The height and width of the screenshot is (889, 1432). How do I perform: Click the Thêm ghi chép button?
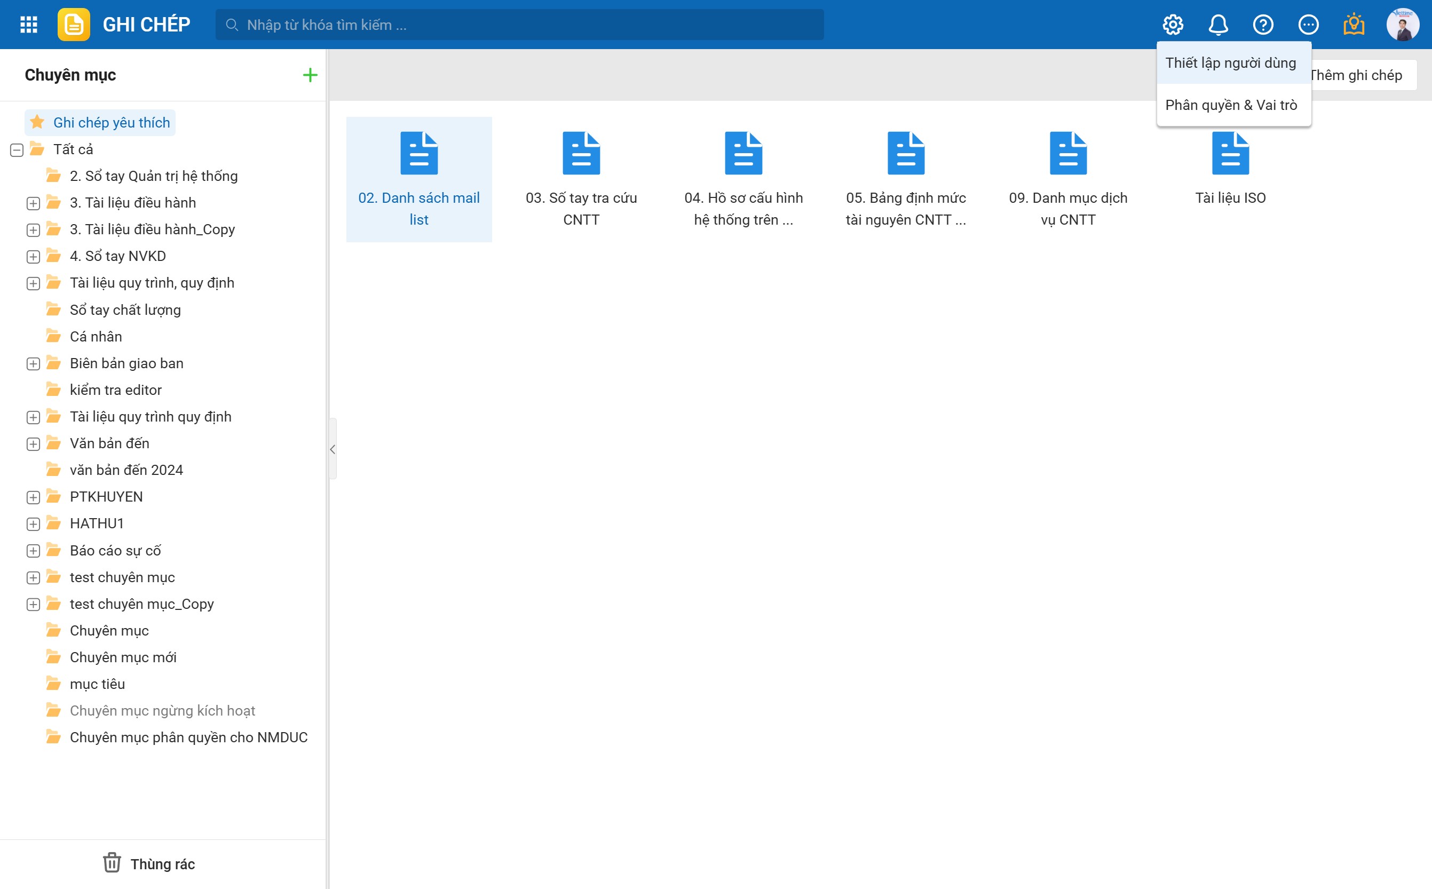pos(1358,75)
